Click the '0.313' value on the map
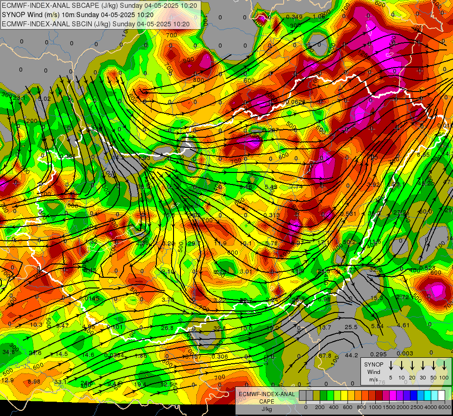 tap(272, 215)
